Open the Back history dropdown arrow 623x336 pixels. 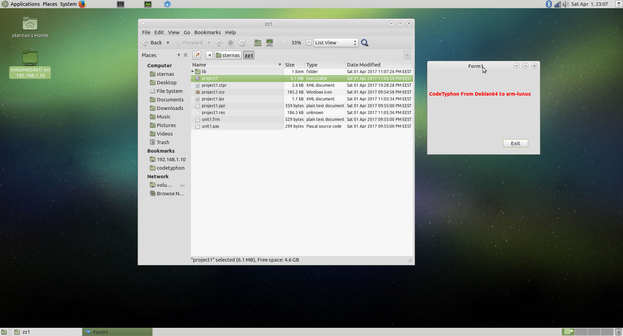point(168,43)
